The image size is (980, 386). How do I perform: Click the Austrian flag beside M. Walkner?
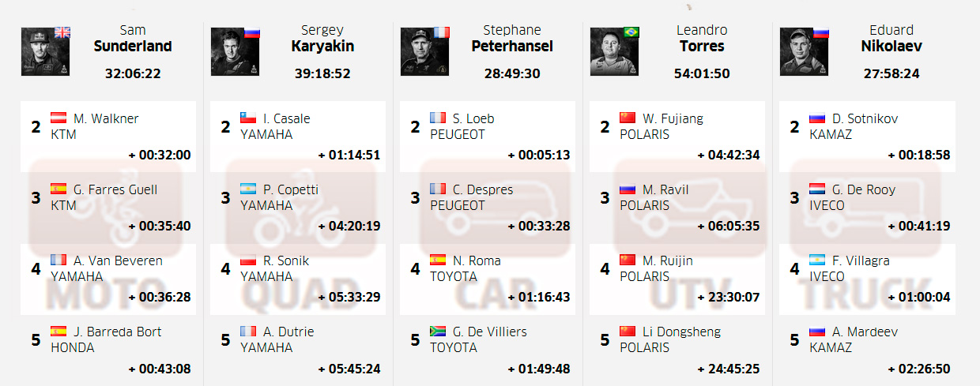(59, 118)
